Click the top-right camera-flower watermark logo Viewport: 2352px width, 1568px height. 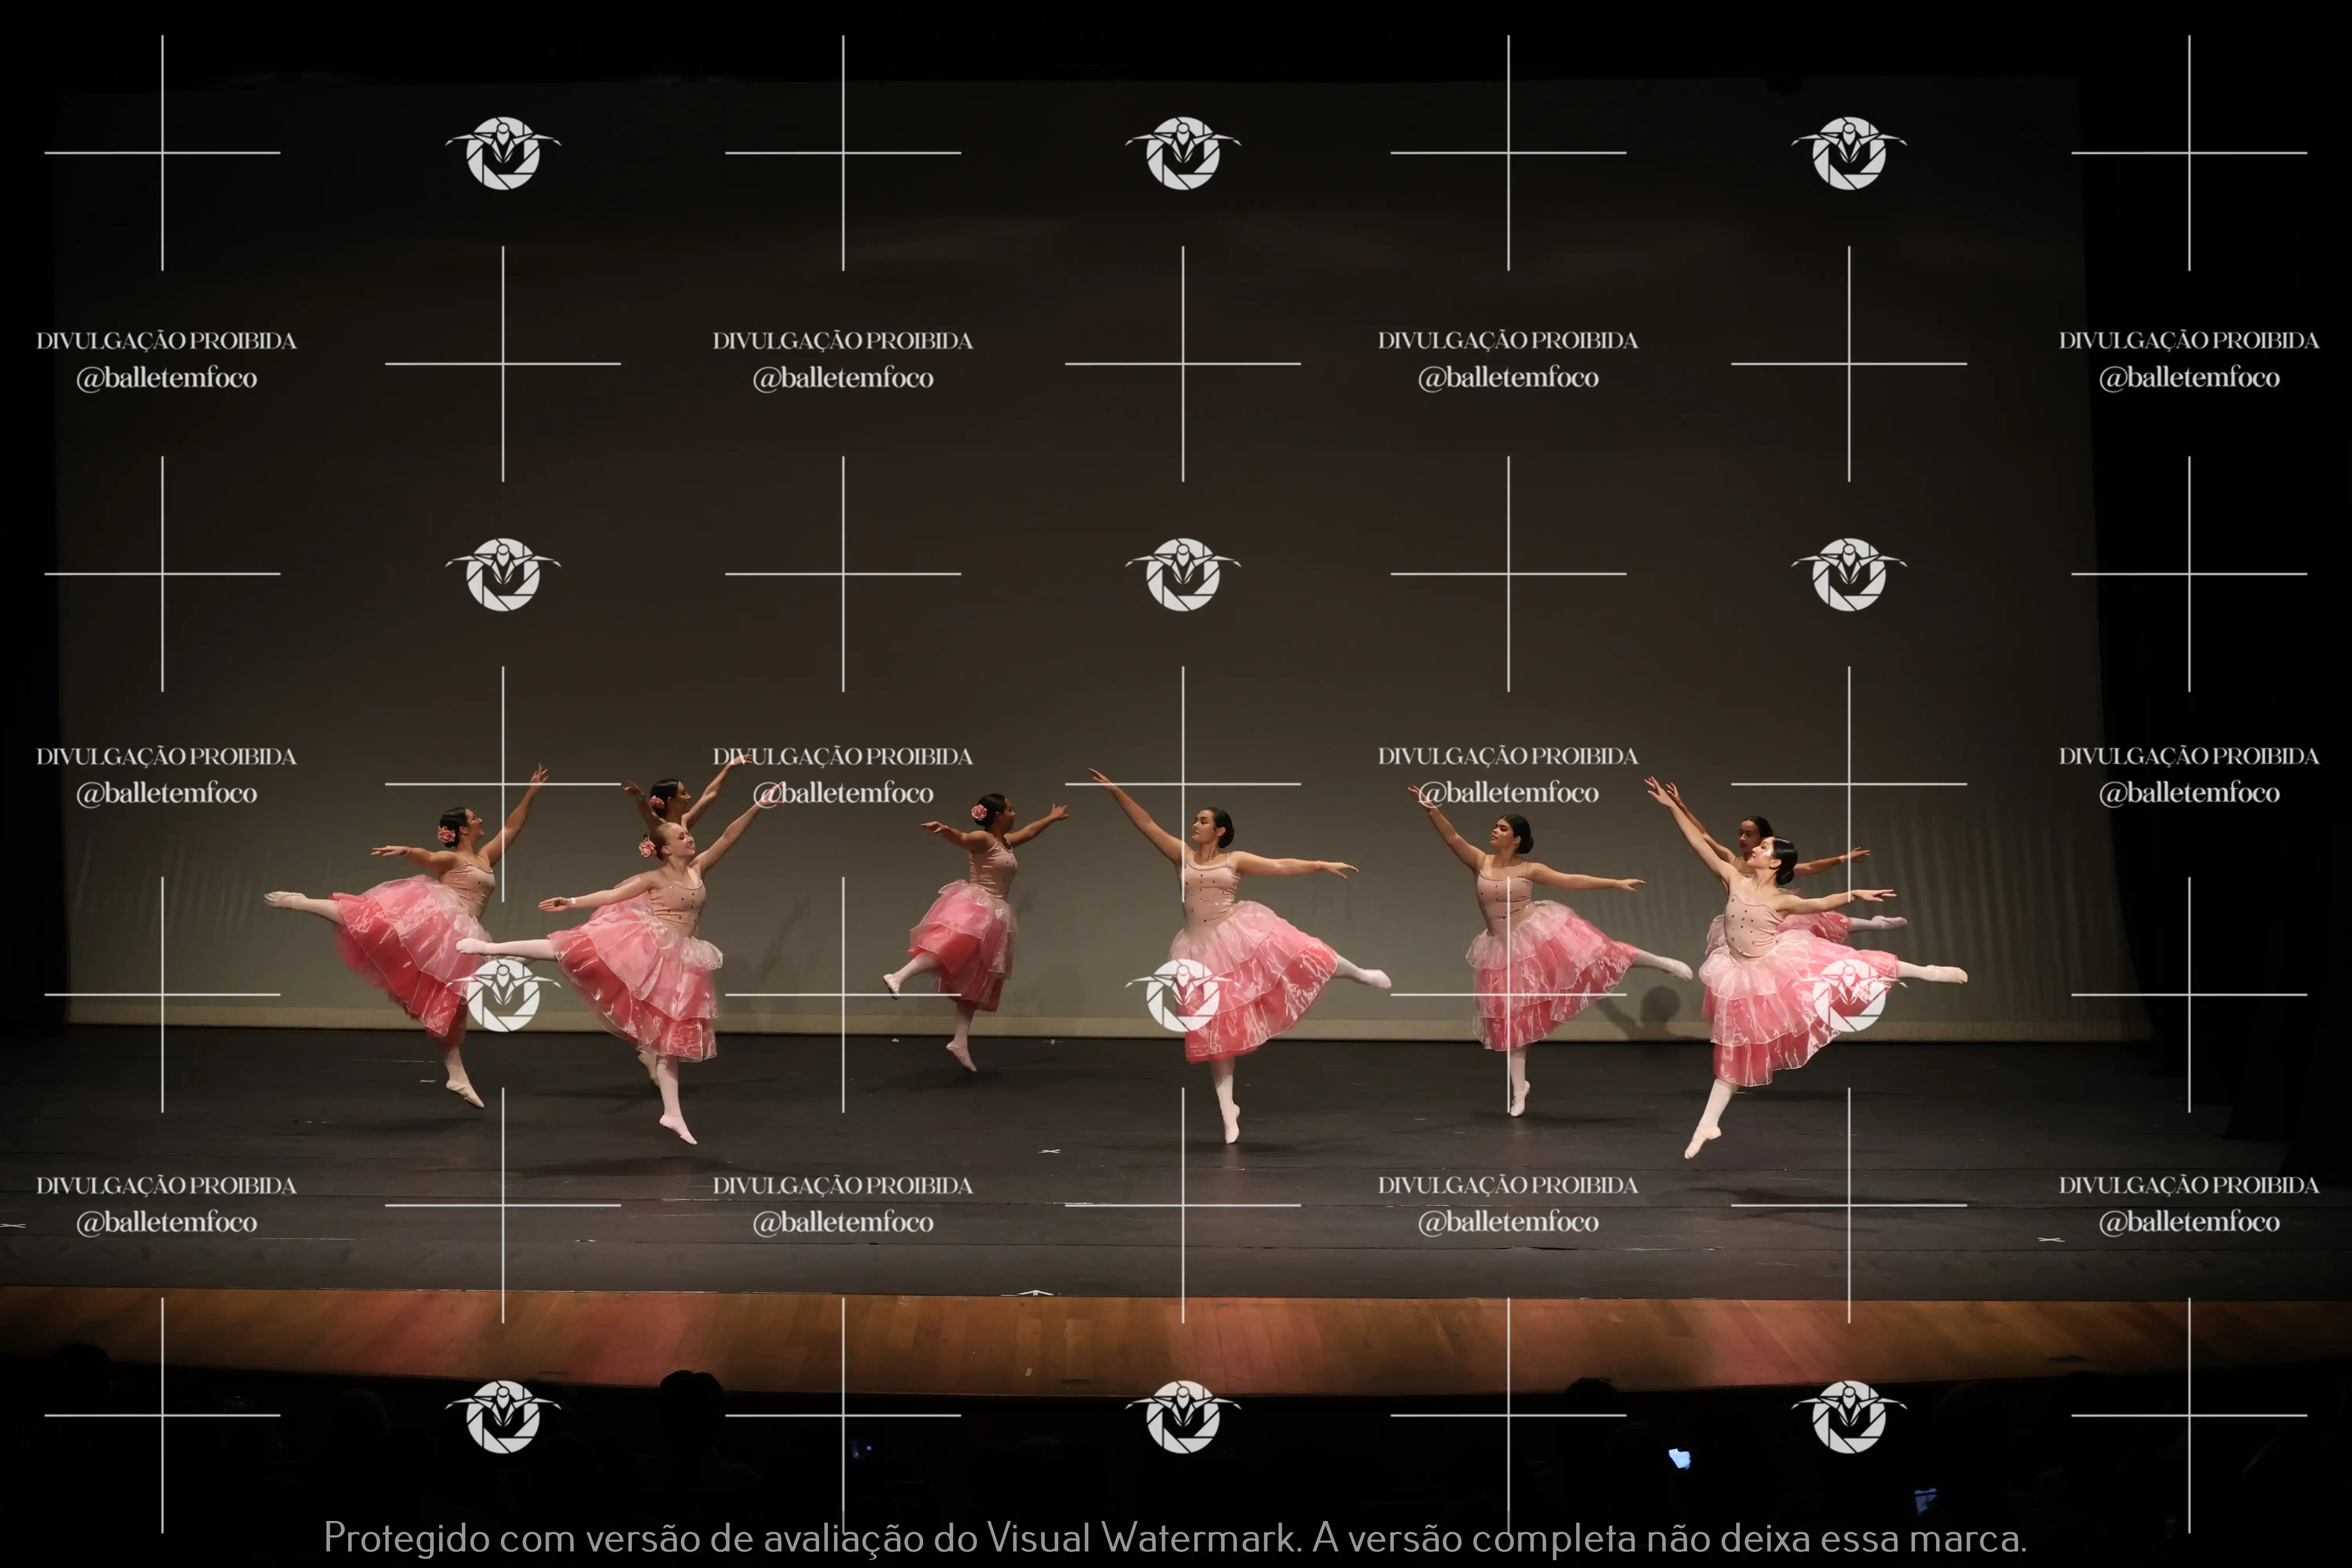(x=1849, y=153)
